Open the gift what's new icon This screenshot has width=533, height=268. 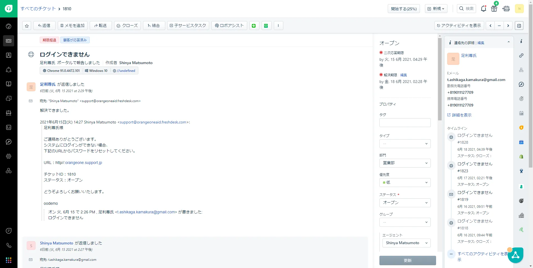494,9
